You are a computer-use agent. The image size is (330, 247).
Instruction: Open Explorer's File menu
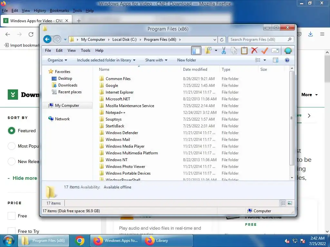(48, 50)
